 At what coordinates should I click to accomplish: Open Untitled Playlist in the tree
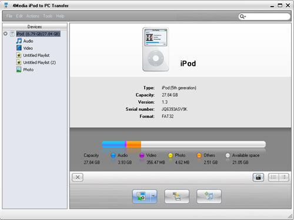(x=36, y=55)
